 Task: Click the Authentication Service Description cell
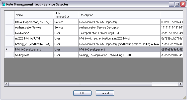click(x=100, y=27)
